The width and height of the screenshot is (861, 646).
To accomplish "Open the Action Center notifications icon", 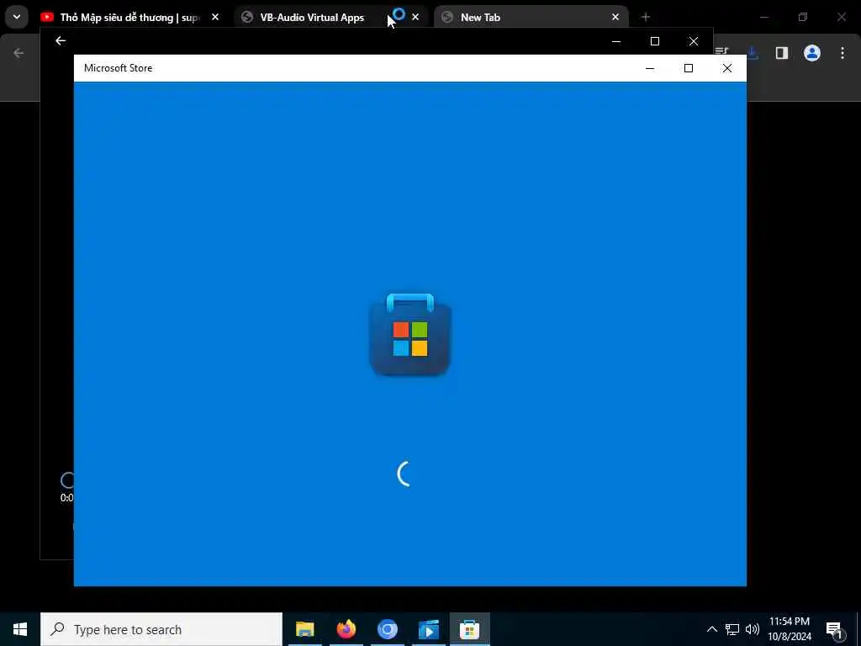I will [835, 629].
